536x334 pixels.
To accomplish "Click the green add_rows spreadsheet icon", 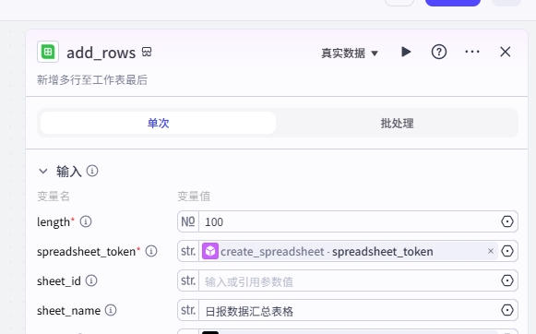I will 48,52.
